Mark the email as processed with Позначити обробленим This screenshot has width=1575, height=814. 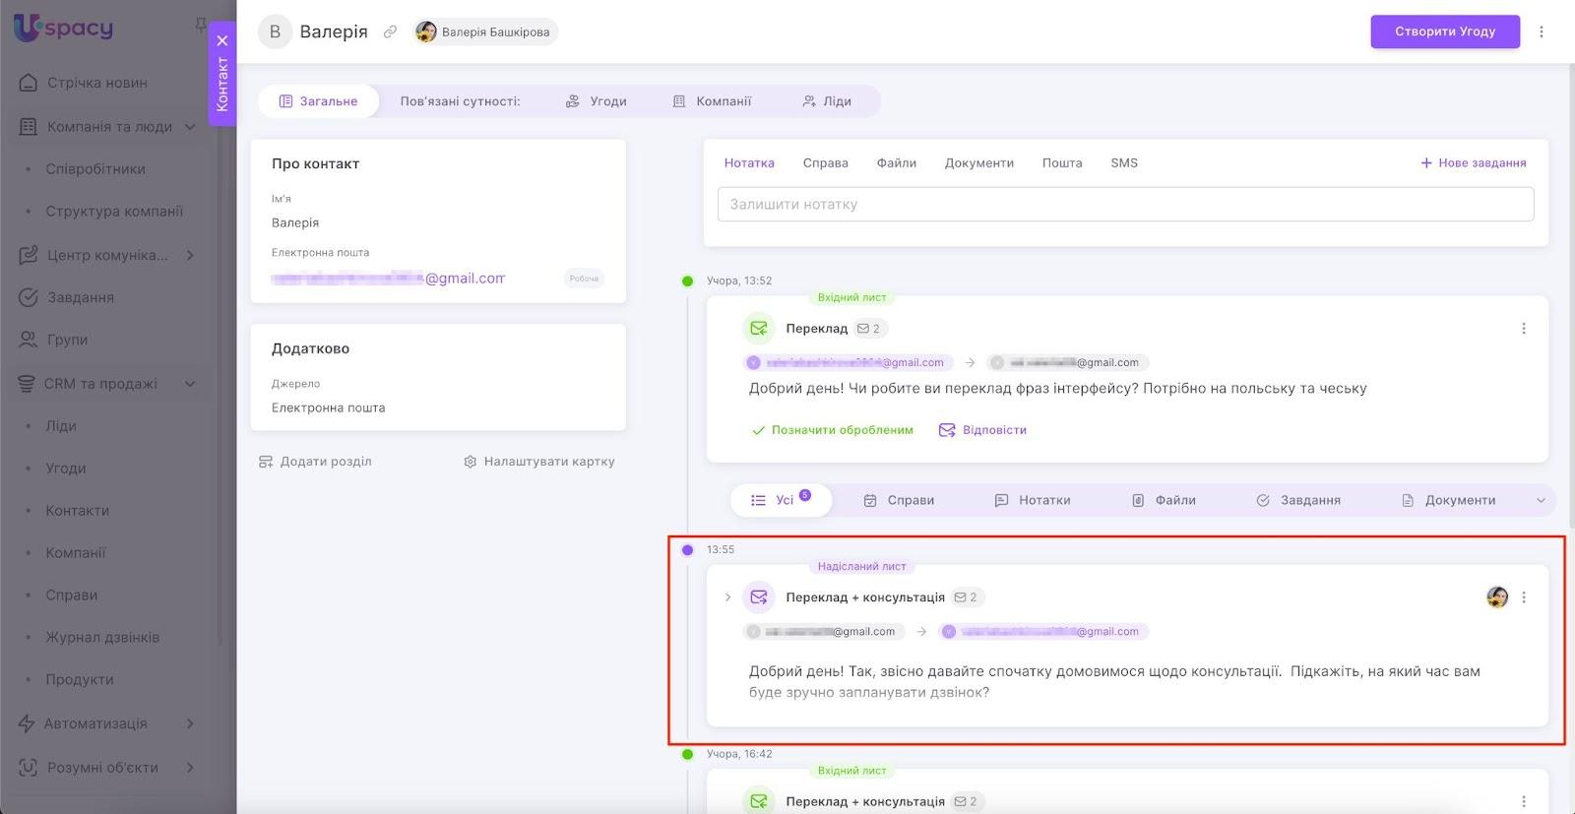(832, 430)
